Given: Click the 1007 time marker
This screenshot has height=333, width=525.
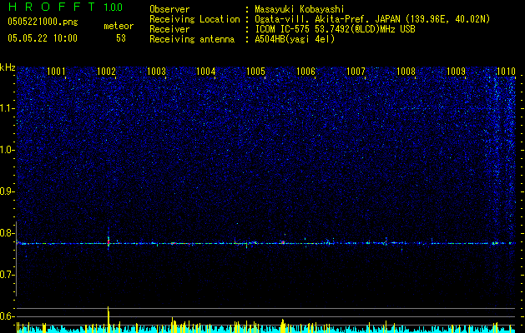Looking at the screenshot, I should point(356,72).
